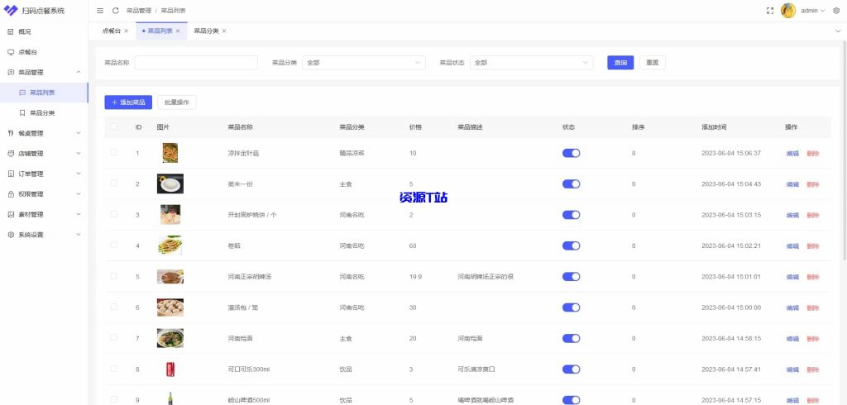Screen dimensions: 847x405
Task: Click the 系统设置 gear icon in sidebar
Action: (11, 235)
